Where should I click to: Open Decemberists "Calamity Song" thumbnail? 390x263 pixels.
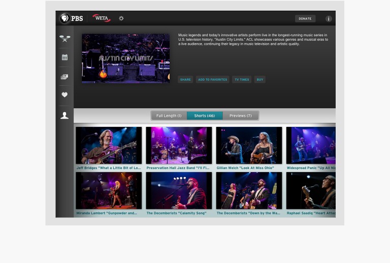179,191
